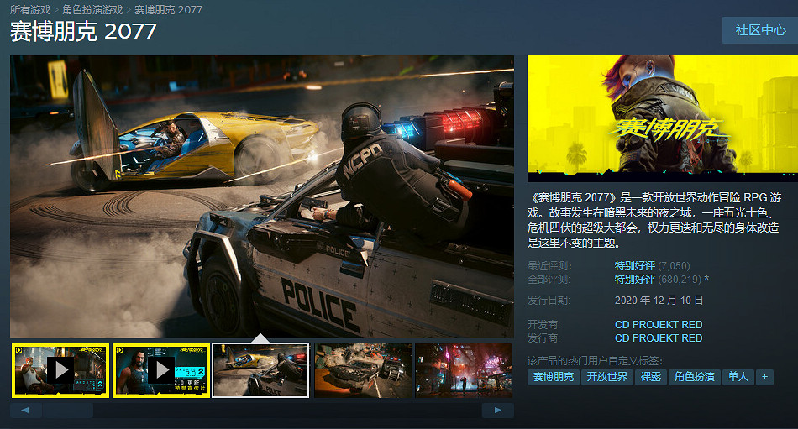Select the police car screenshot thumbnail
The image size is (798, 429).
pos(260,370)
